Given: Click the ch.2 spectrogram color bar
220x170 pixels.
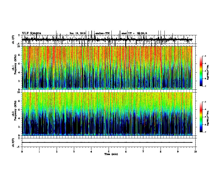Looking at the screenshot, I should point(201,117).
